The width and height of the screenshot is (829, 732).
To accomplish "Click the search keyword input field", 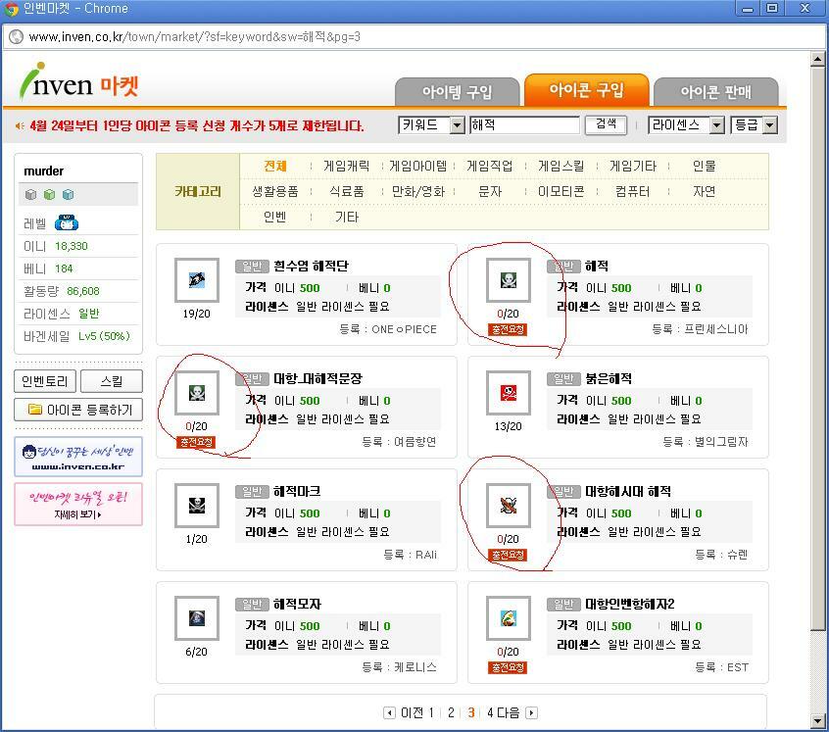I will 524,125.
